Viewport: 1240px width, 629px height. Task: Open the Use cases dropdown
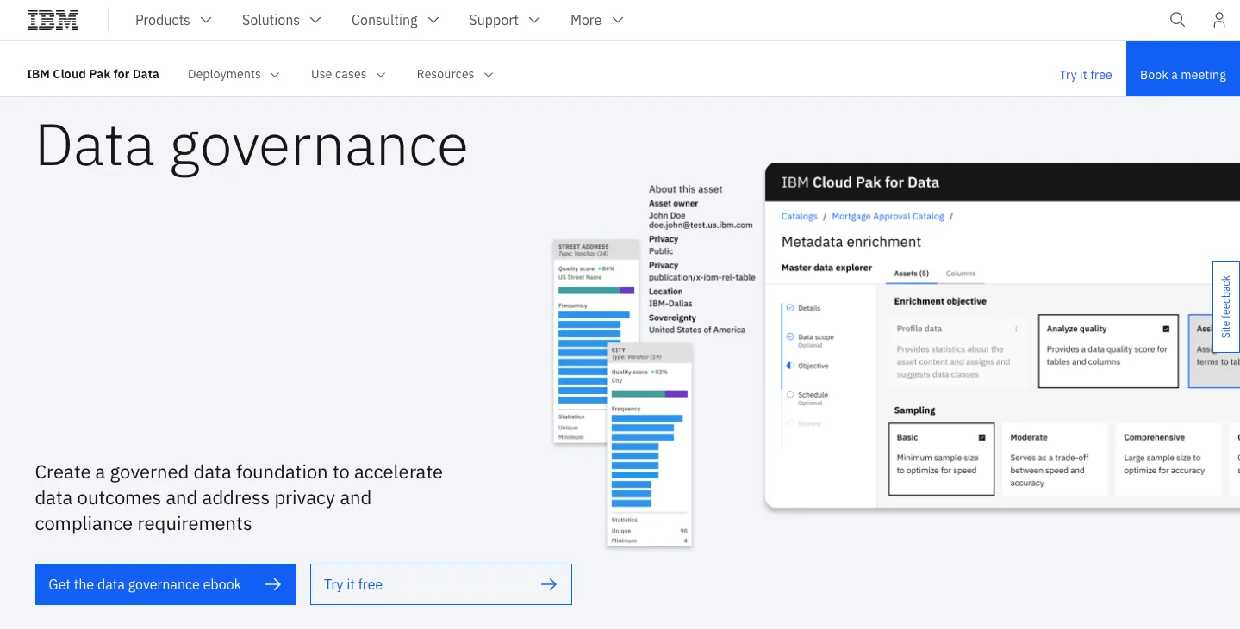tap(348, 74)
